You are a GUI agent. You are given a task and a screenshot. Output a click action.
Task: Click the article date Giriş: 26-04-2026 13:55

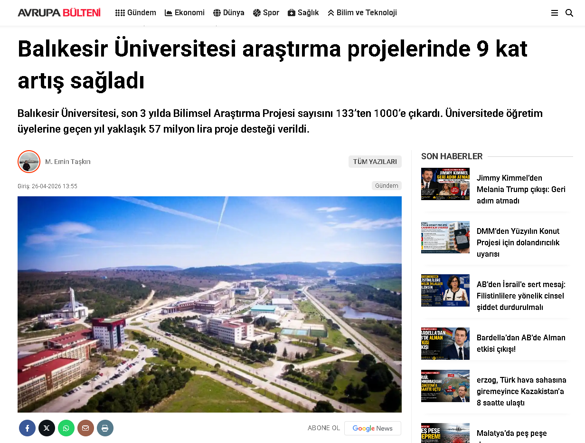pos(47,186)
